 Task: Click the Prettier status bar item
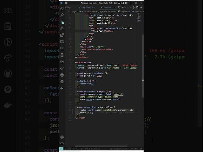134,149
